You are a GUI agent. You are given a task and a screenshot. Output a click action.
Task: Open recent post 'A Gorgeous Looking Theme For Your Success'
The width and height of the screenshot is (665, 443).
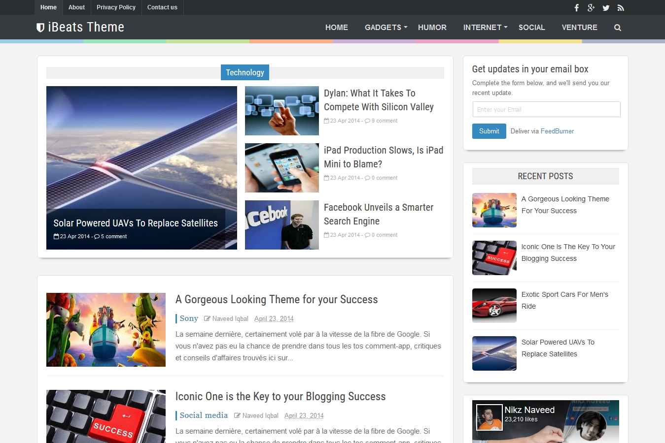pos(565,205)
